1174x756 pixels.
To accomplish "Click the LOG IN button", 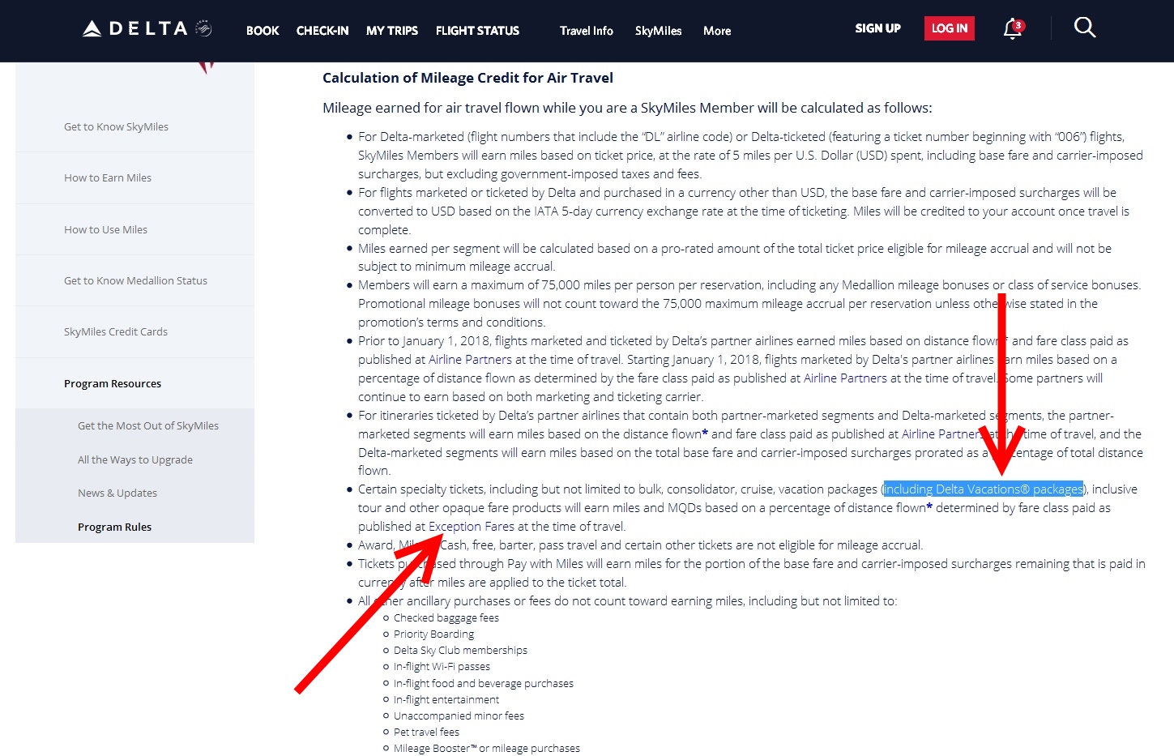I will coord(949,27).
